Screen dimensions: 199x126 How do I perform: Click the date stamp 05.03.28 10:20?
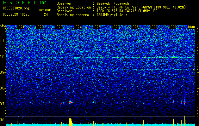(16, 14)
